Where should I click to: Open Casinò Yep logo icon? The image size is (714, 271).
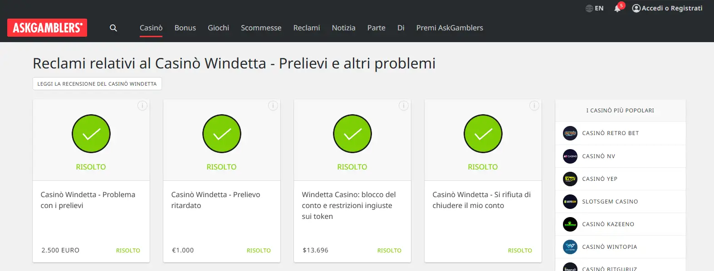click(570, 179)
